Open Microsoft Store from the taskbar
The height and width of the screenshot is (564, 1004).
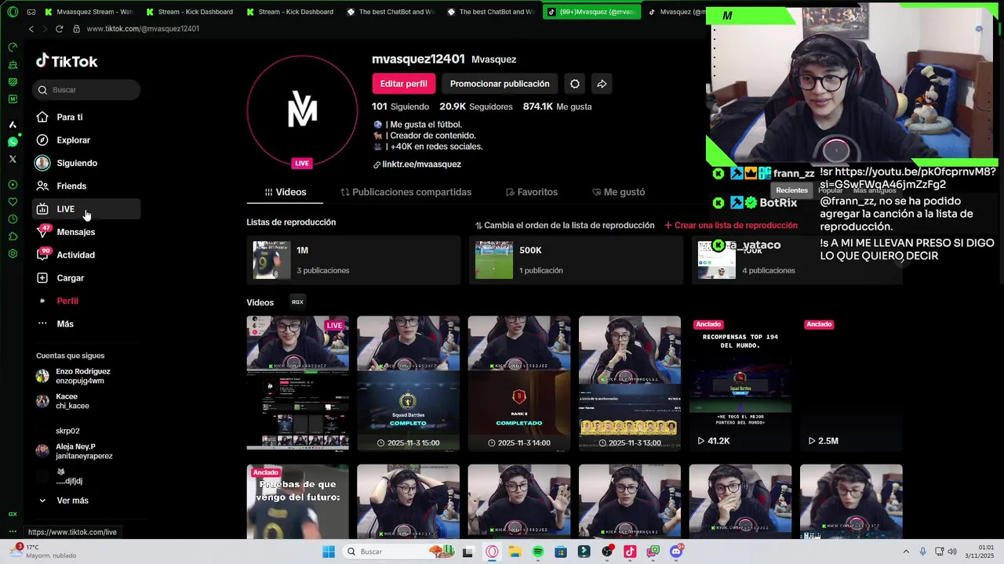561,551
